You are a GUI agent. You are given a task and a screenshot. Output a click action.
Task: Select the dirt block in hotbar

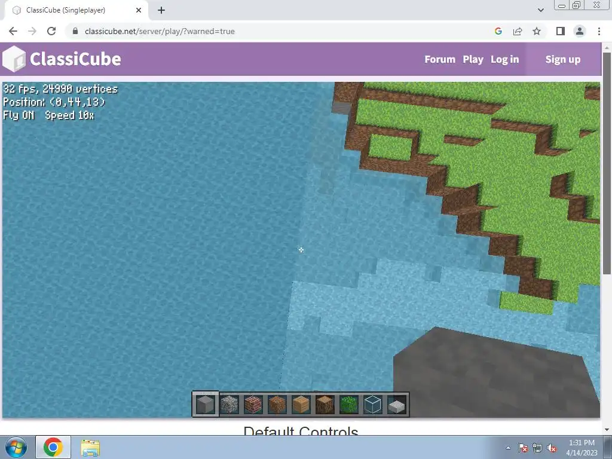pos(277,405)
